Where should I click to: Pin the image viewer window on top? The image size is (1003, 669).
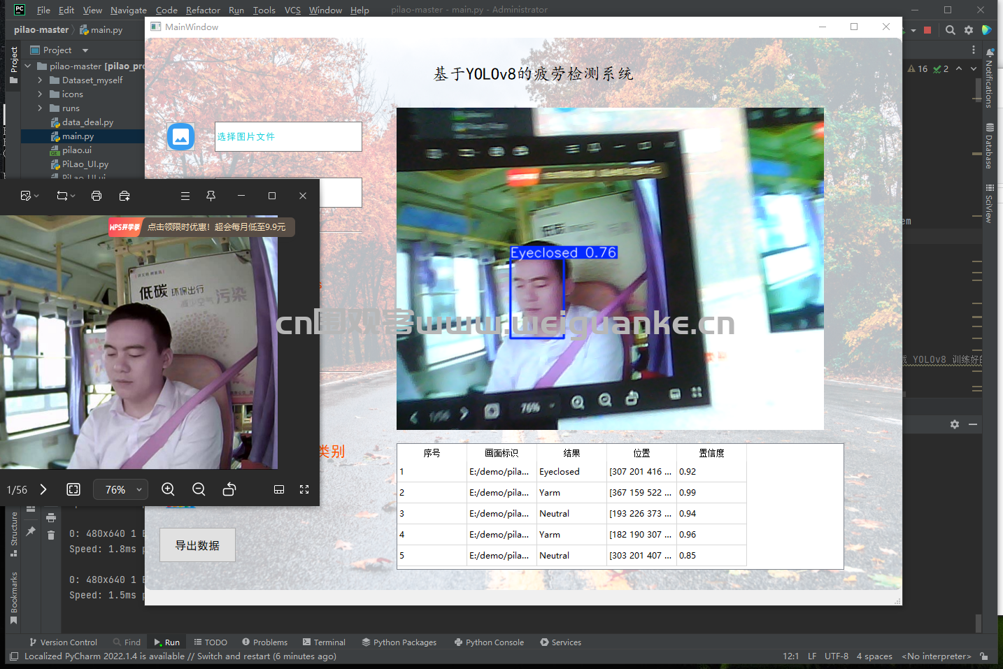click(211, 196)
